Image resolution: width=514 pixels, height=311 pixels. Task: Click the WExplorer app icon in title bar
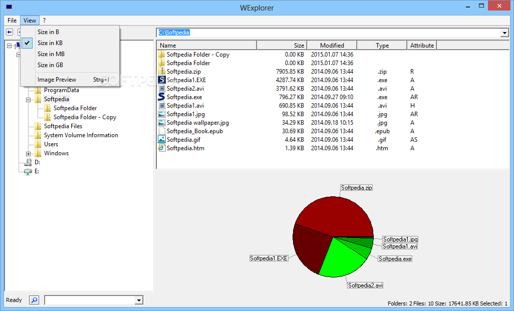coord(9,7)
